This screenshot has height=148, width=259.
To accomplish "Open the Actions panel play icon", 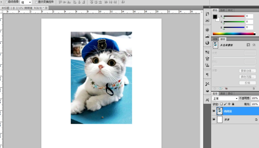I will coord(207,20).
